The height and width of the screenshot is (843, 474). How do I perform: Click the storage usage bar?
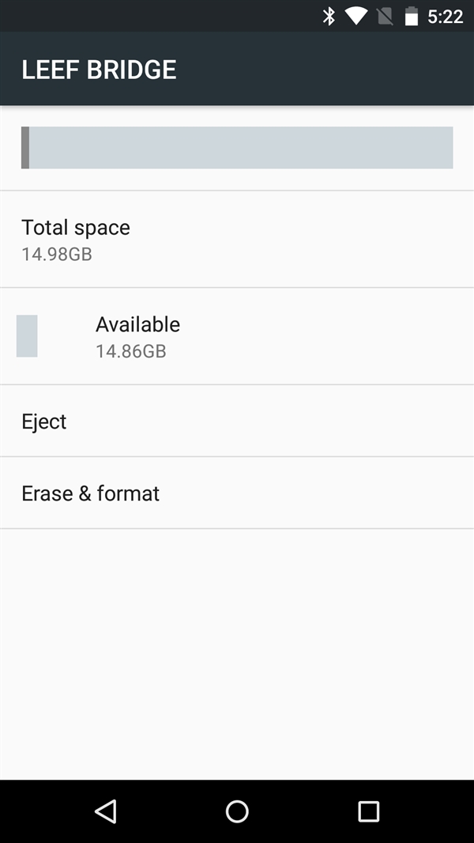tap(237, 147)
